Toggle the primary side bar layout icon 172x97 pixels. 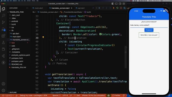click(x=113, y=4)
